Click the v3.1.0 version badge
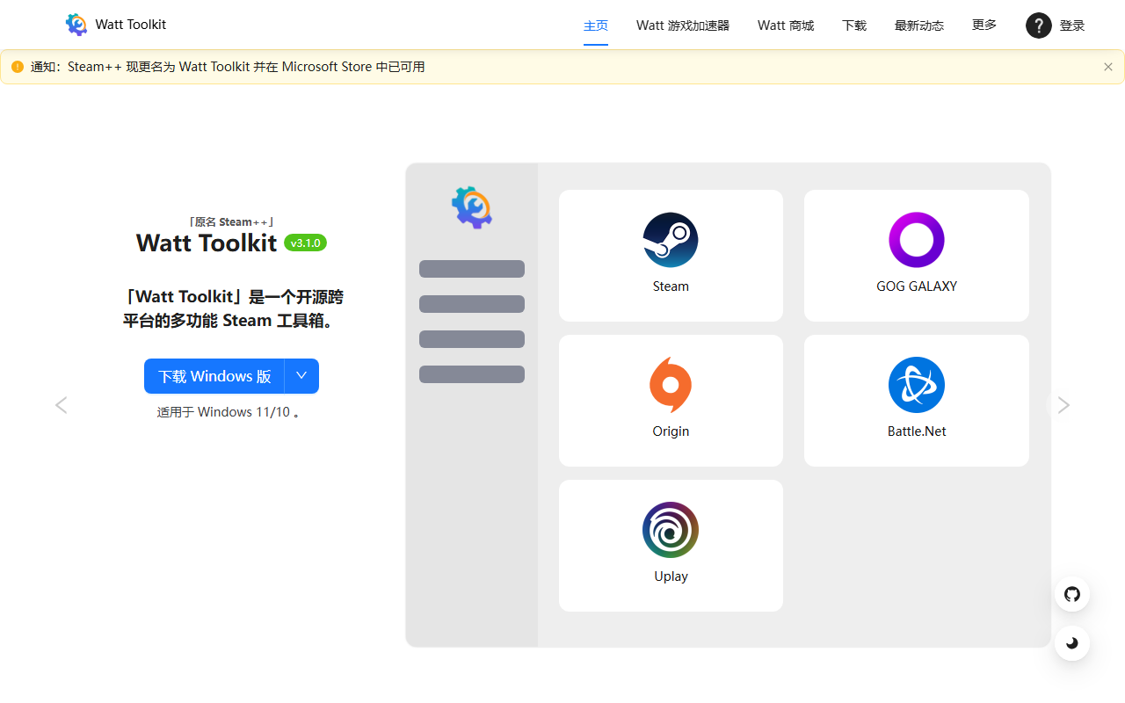Image resolution: width=1125 pixels, height=703 pixels. (x=305, y=243)
